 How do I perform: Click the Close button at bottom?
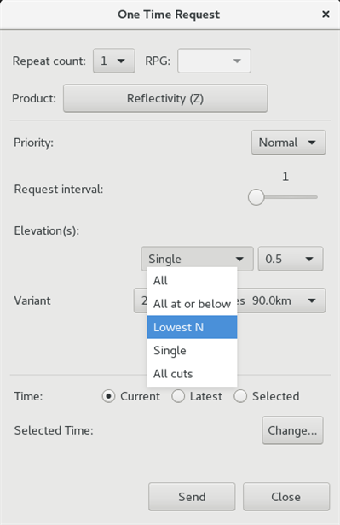[286, 497]
